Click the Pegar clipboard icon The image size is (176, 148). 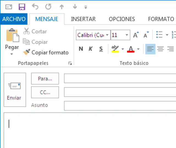point(12,36)
